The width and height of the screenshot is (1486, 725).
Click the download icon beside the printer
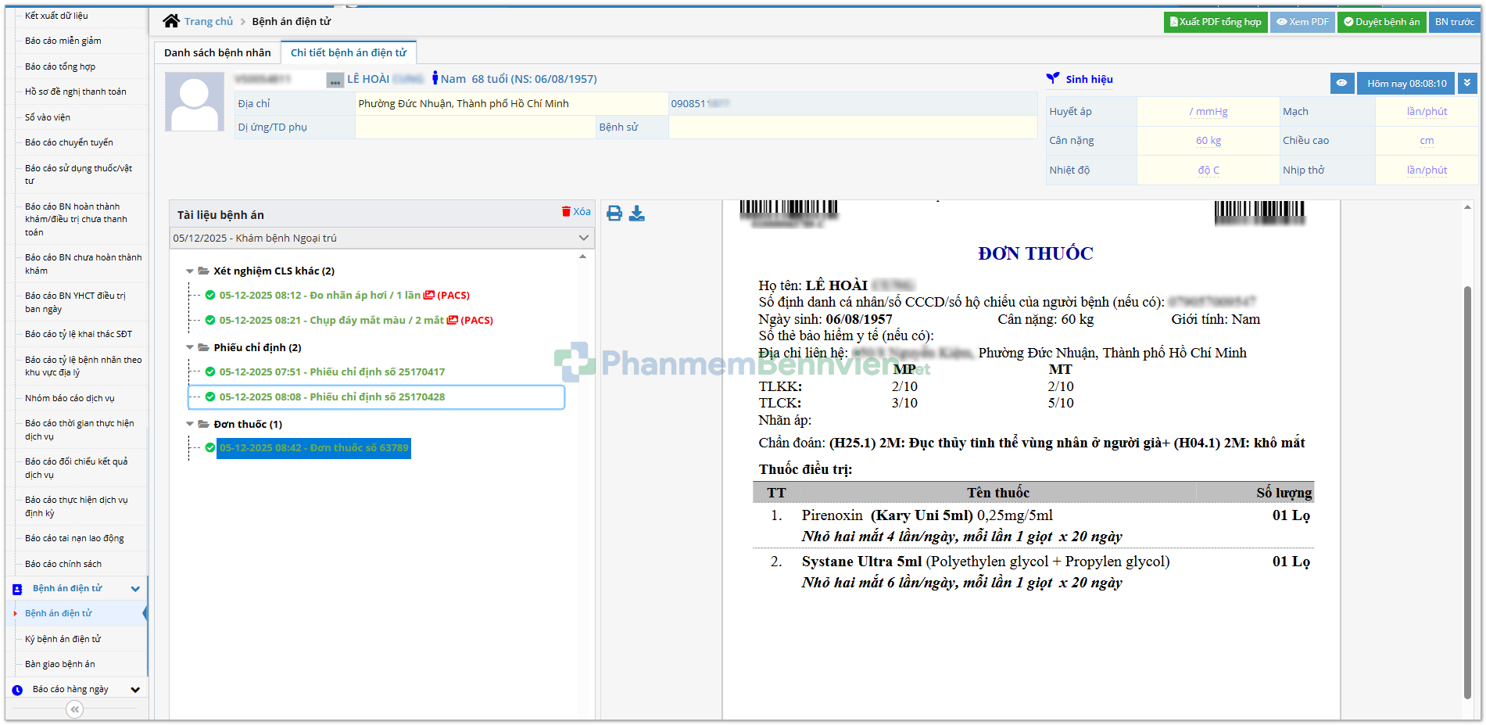pos(637,214)
